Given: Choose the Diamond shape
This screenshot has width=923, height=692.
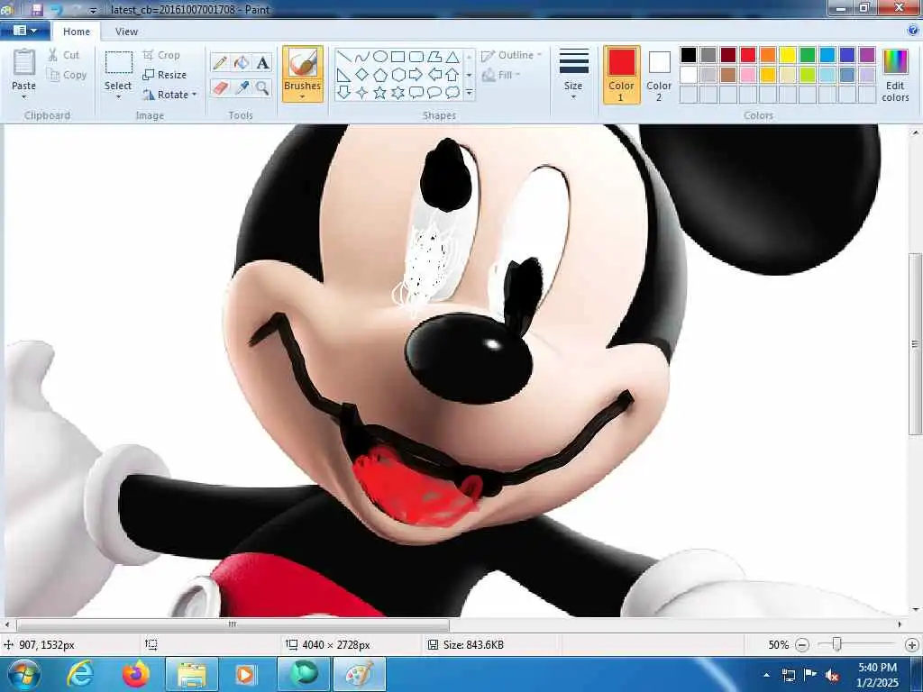Looking at the screenshot, I should pos(362,75).
